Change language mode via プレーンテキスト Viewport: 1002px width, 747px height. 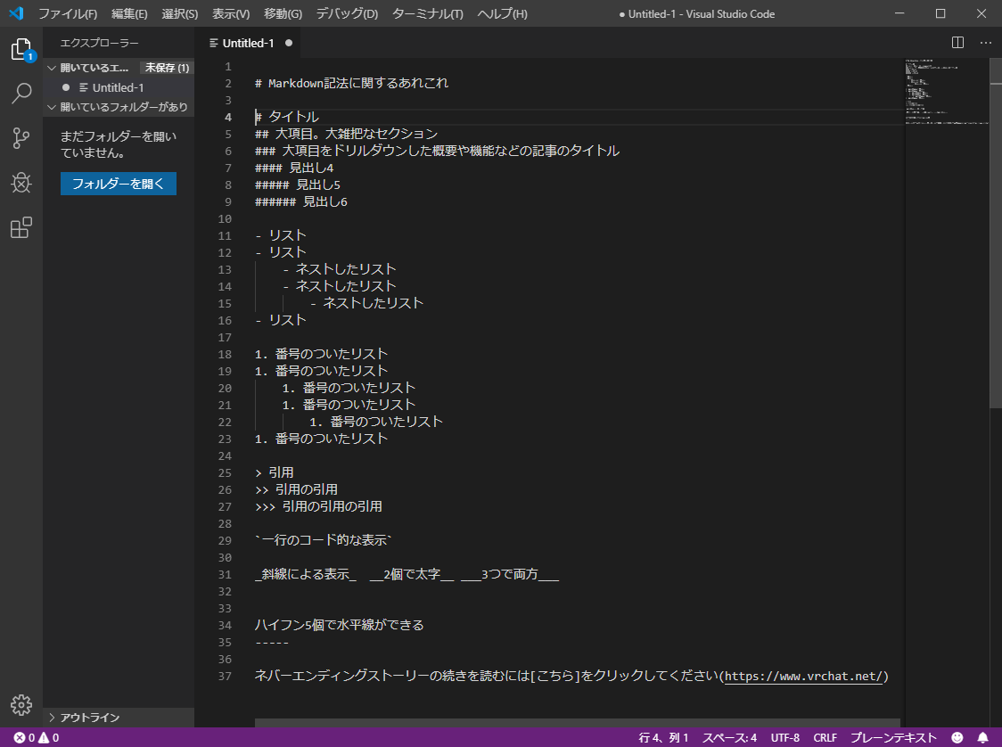click(x=893, y=737)
